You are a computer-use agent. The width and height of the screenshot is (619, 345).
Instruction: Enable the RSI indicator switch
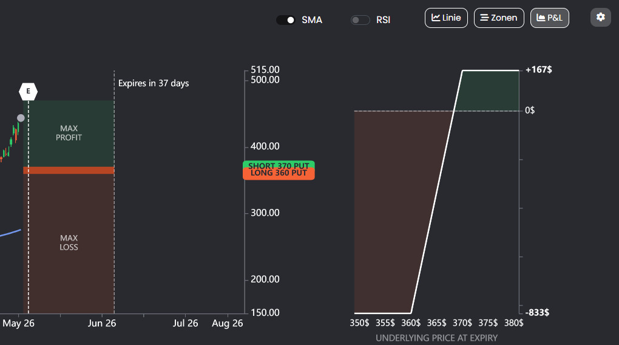[x=360, y=20]
